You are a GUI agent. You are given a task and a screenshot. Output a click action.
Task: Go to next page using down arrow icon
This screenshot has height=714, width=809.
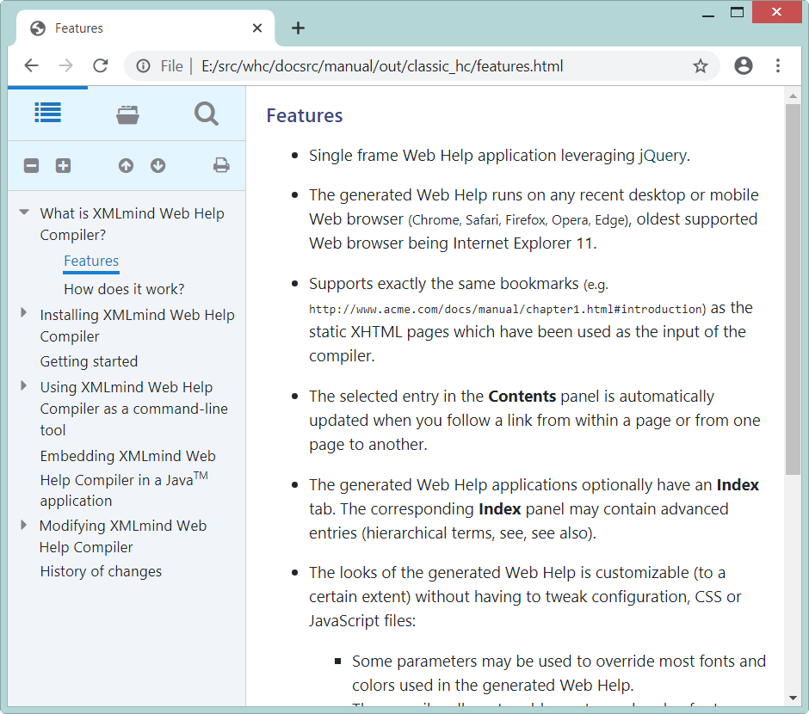(157, 165)
